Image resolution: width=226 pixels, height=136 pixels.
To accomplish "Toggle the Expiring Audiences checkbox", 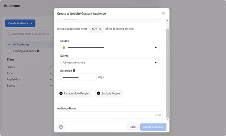I will (x=9, y=51).
